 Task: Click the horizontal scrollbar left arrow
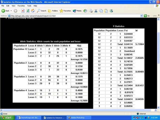pos(1,110)
